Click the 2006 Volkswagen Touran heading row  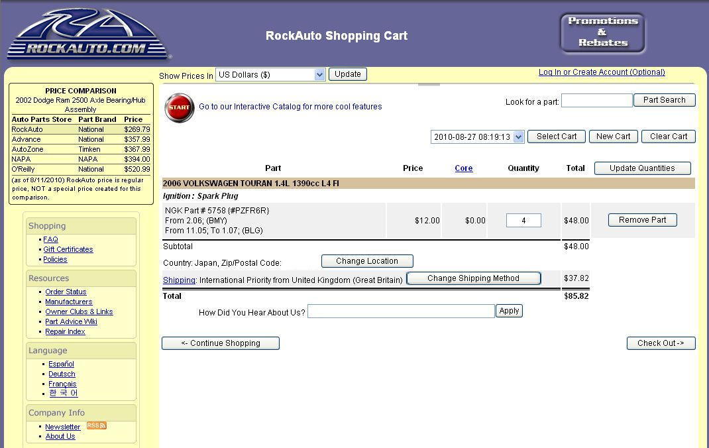click(x=428, y=184)
